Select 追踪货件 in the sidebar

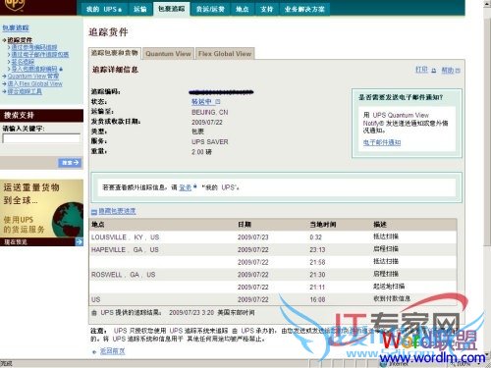20,40
